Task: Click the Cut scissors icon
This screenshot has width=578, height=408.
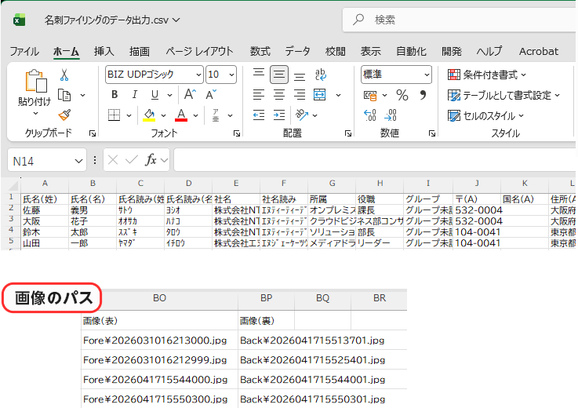Action: tap(64, 75)
